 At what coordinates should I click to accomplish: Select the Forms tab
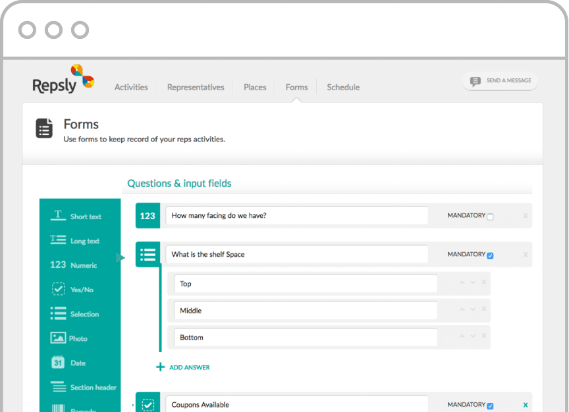[x=296, y=88]
